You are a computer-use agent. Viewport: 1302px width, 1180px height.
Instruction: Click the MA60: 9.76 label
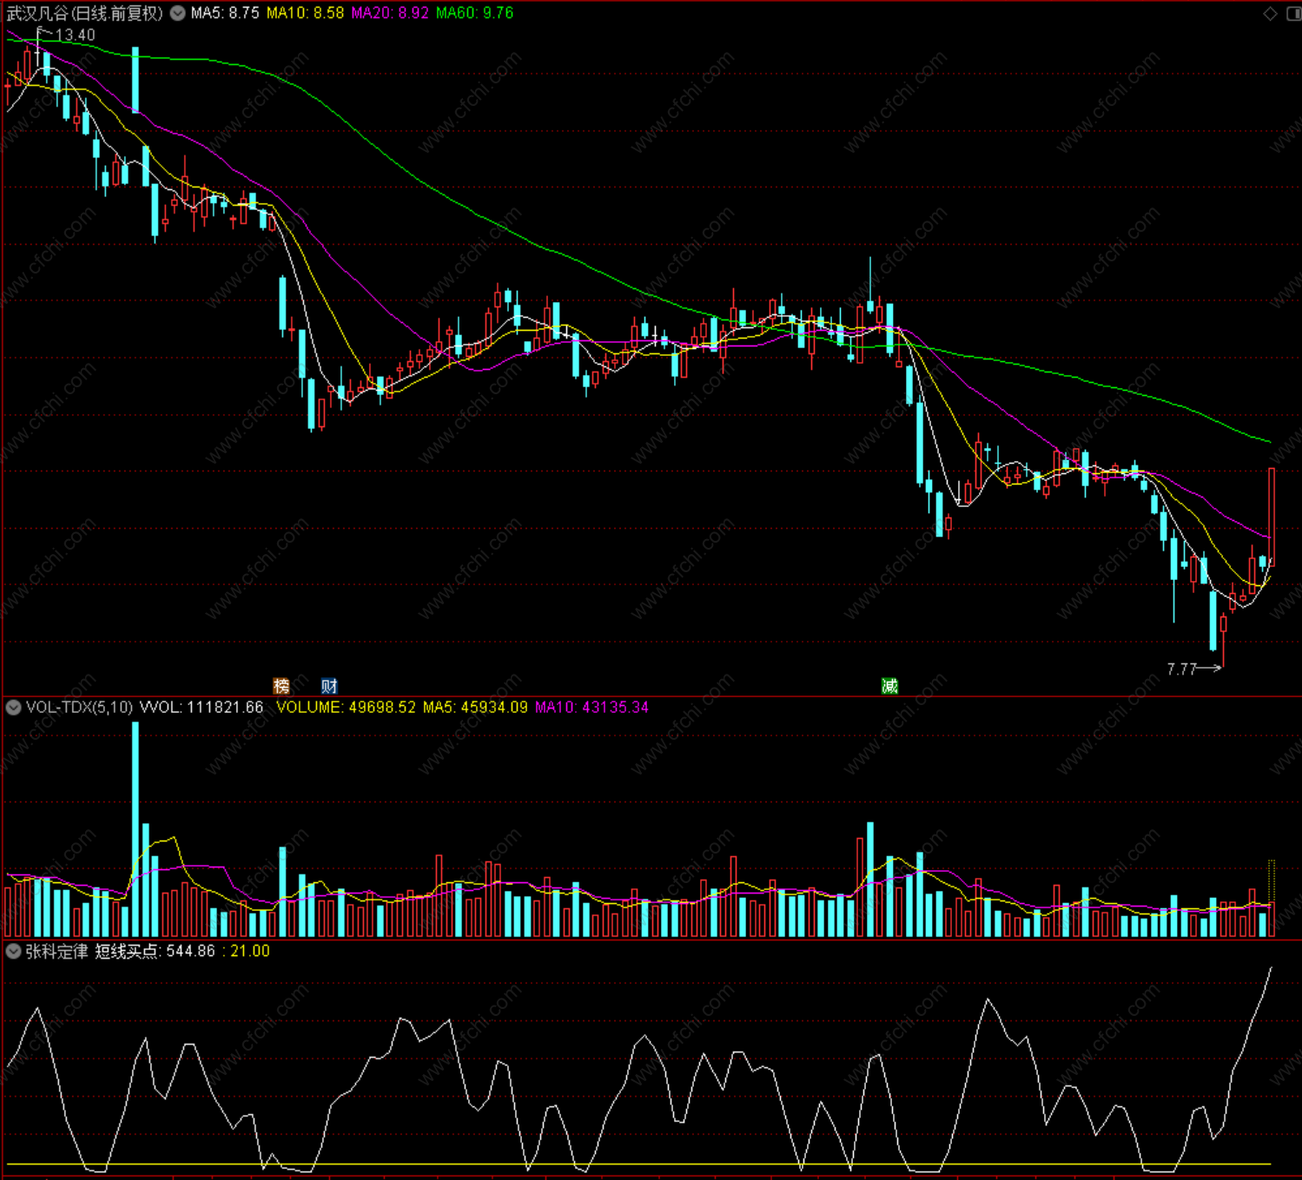(474, 13)
